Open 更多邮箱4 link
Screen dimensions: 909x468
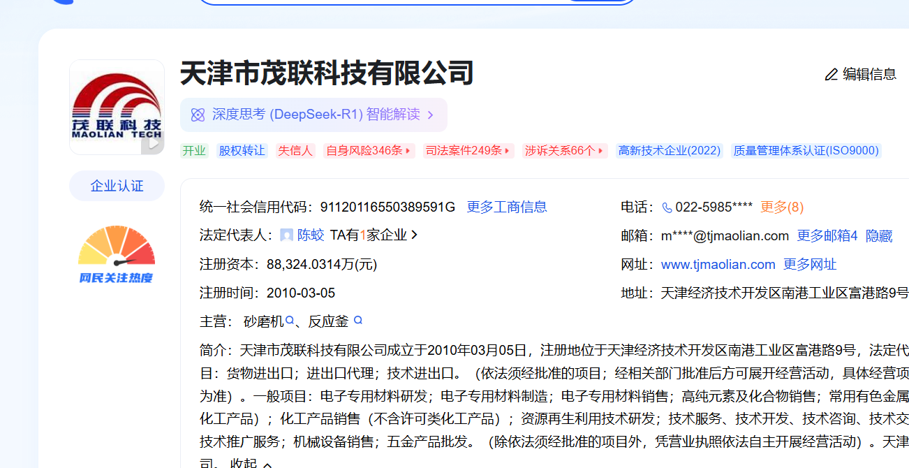pos(827,236)
